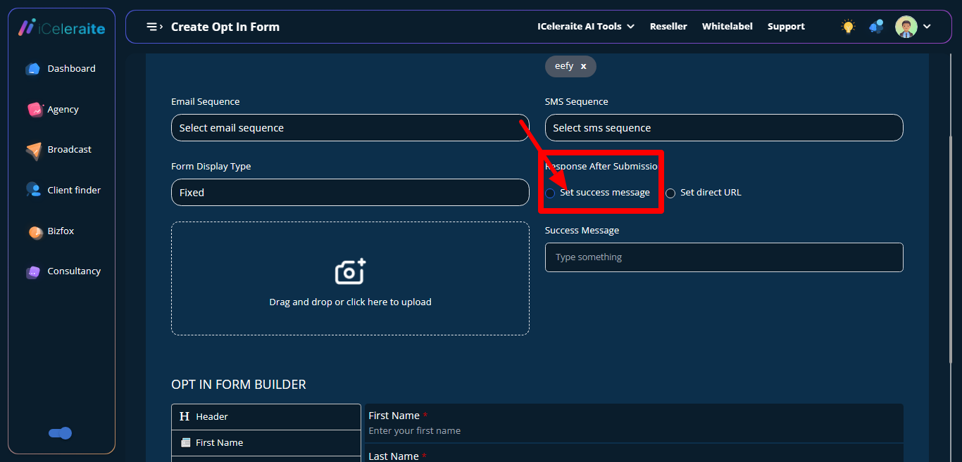Remove the eefy tag with x
Viewport: 962px width, 462px height.
(x=583, y=66)
